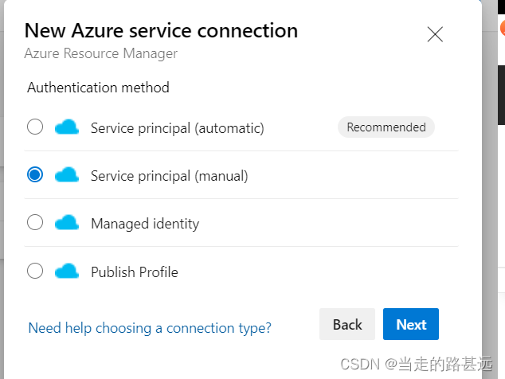Click the New Azure service connection title
This screenshot has width=505, height=379.
(161, 31)
